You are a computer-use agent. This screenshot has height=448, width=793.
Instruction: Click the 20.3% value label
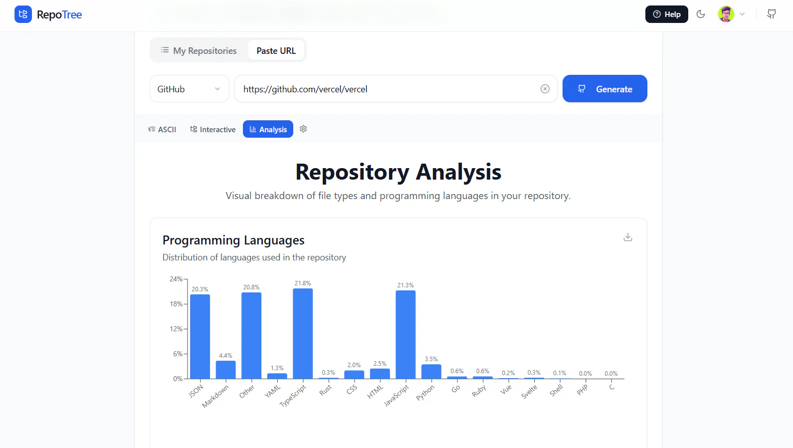200,289
